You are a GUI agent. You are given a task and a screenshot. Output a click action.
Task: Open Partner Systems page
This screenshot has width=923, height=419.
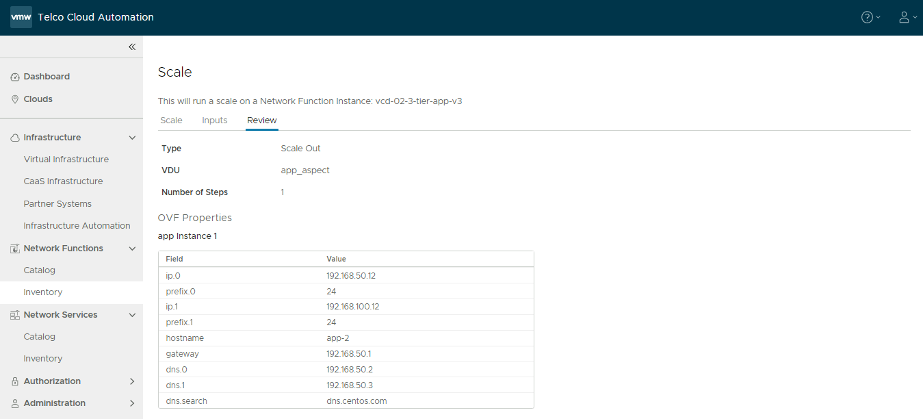57,204
